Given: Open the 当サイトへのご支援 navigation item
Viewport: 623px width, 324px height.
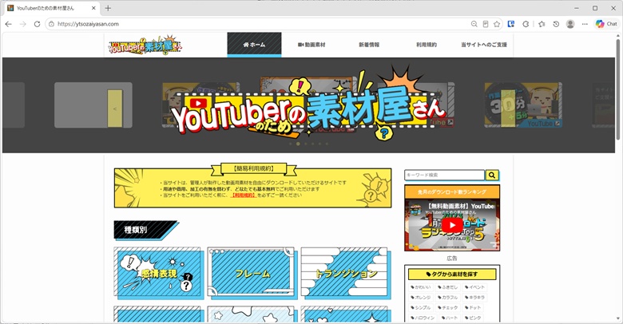Looking at the screenshot, I should (484, 45).
